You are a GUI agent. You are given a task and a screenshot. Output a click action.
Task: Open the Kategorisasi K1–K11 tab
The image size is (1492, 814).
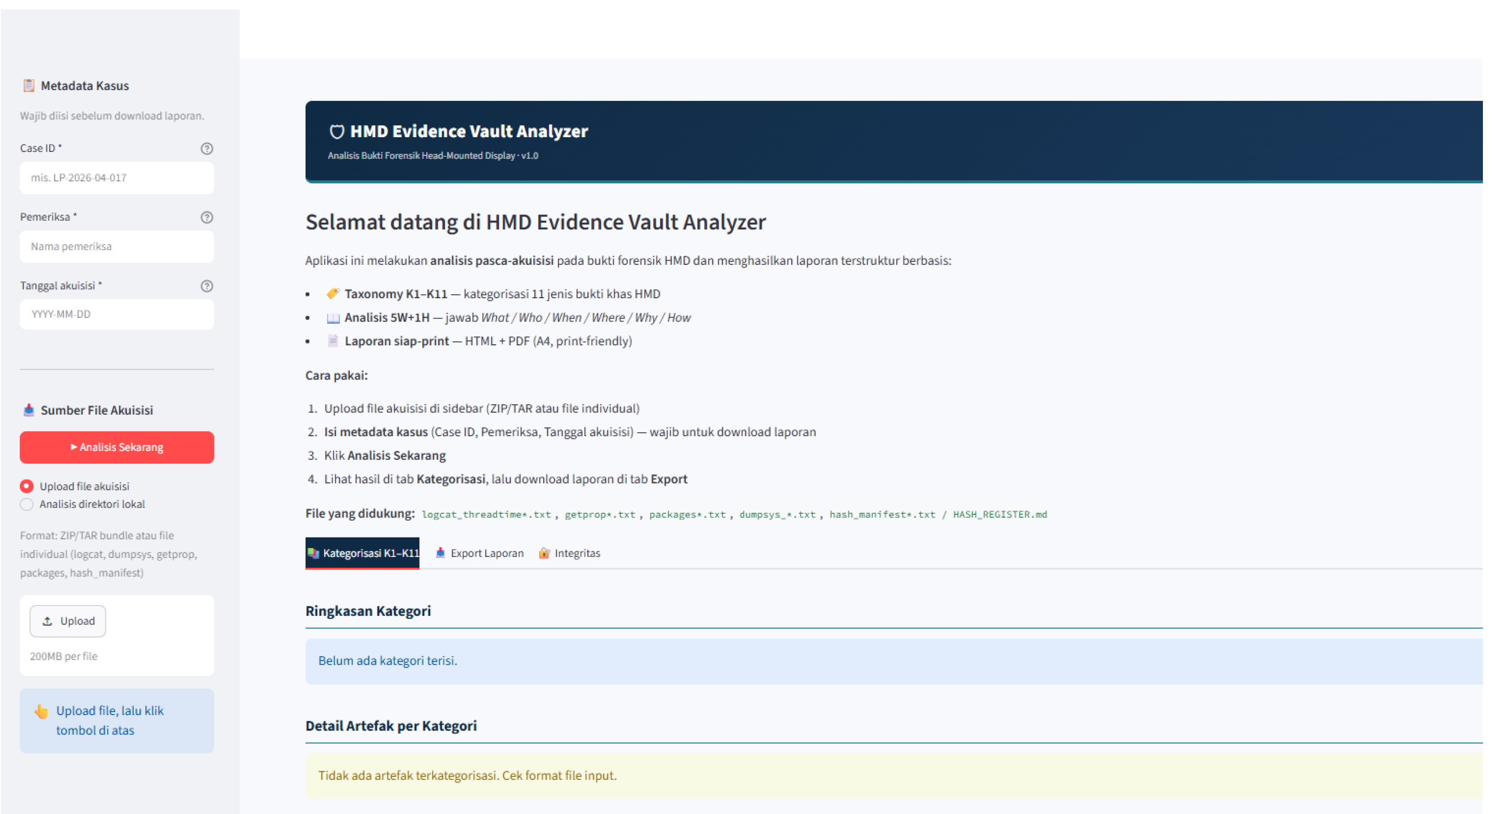click(363, 553)
